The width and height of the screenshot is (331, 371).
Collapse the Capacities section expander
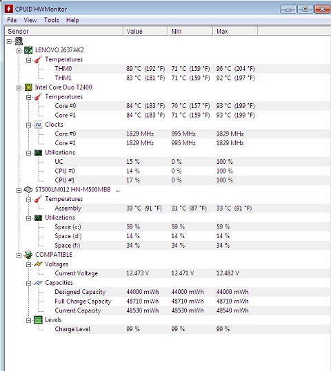pyautogui.click(x=28, y=283)
